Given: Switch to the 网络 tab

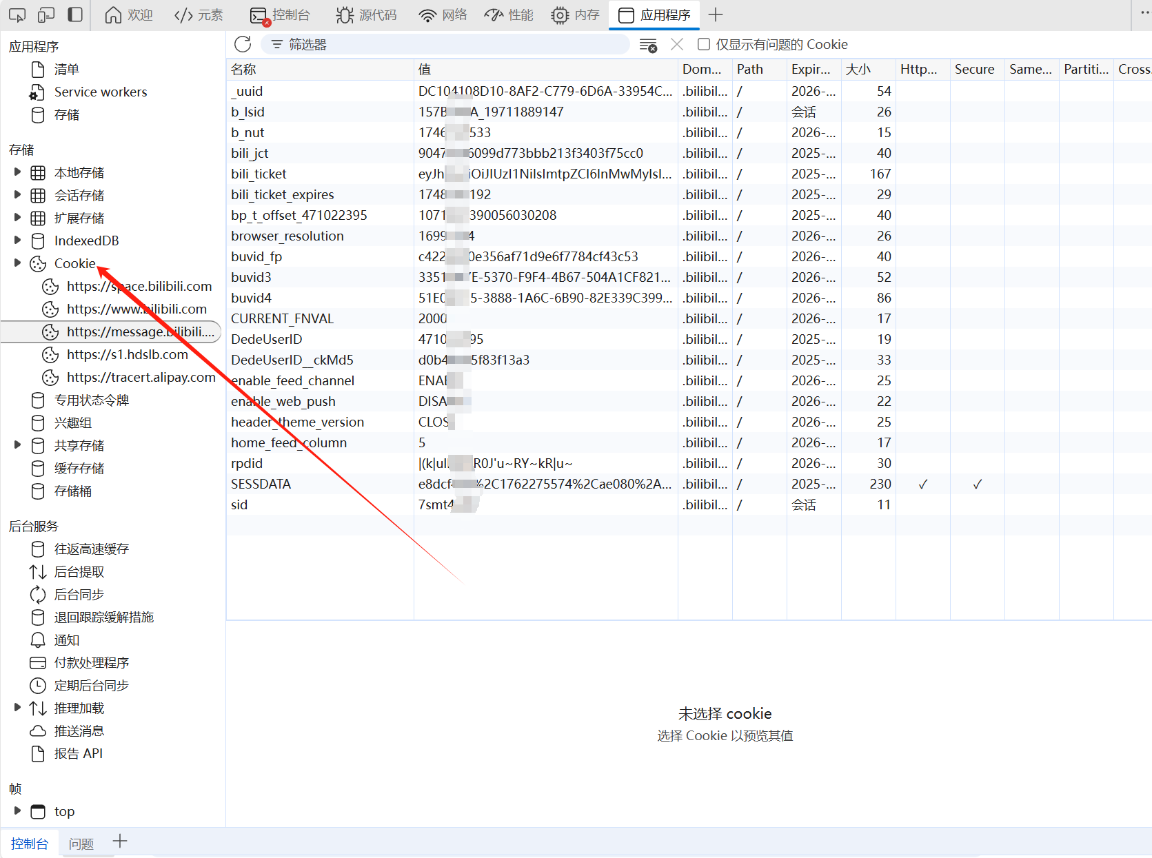Looking at the screenshot, I should click(x=443, y=15).
